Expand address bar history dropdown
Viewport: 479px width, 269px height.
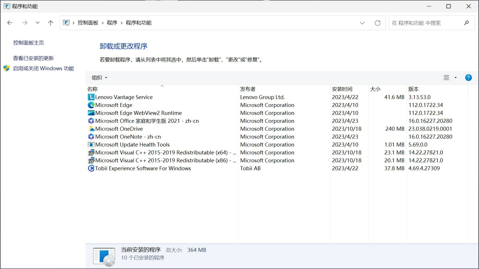point(362,23)
